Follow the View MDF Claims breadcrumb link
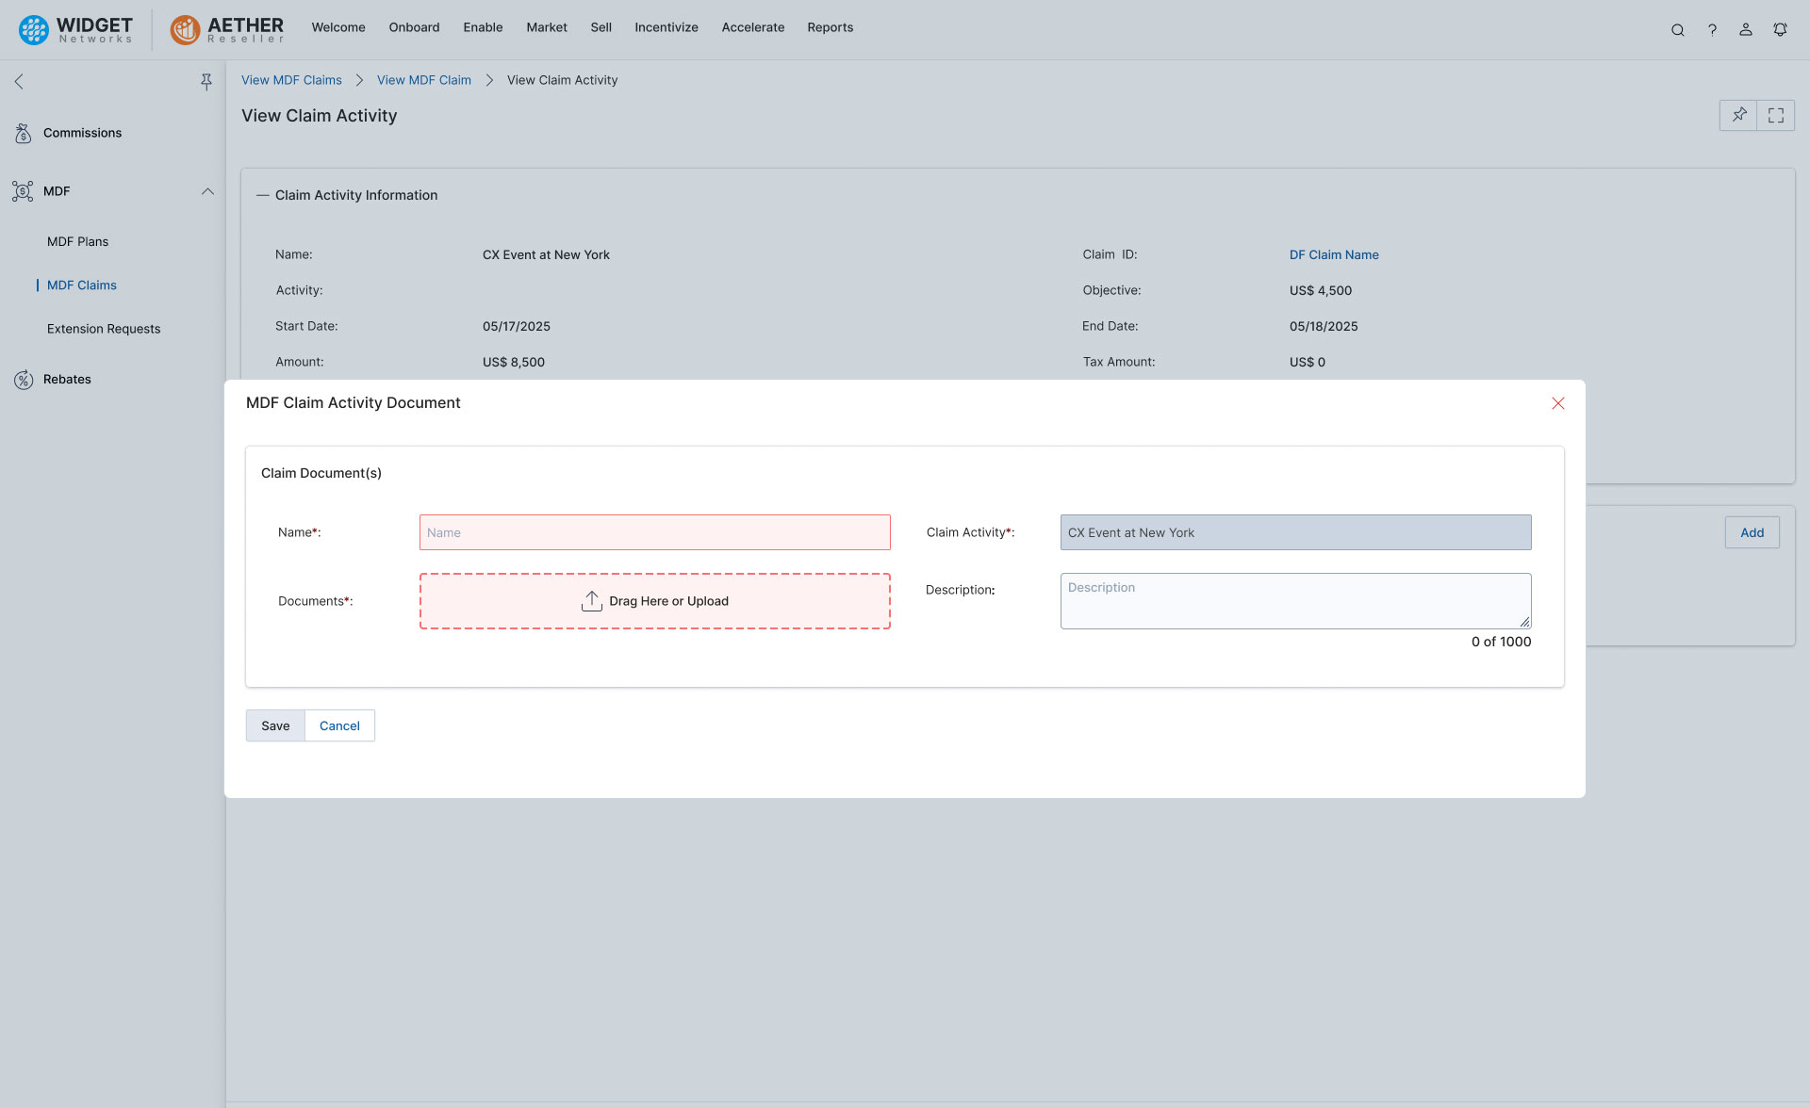1810x1108 pixels. (291, 80)
